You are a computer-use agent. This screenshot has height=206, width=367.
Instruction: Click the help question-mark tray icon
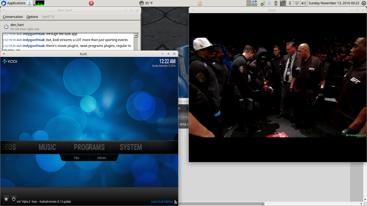coord(269,3)
